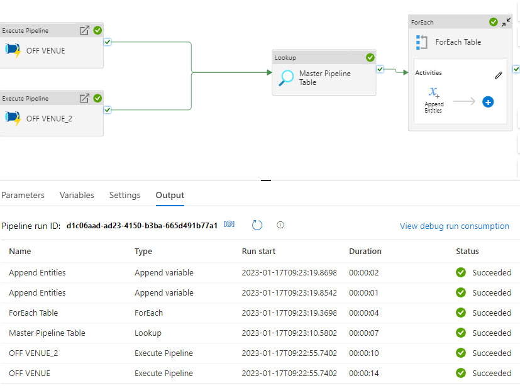The width and height of the screenshot is (520, 388).
Task: Click the ForEach Table activity icon
Action: [x=421, y=42]
